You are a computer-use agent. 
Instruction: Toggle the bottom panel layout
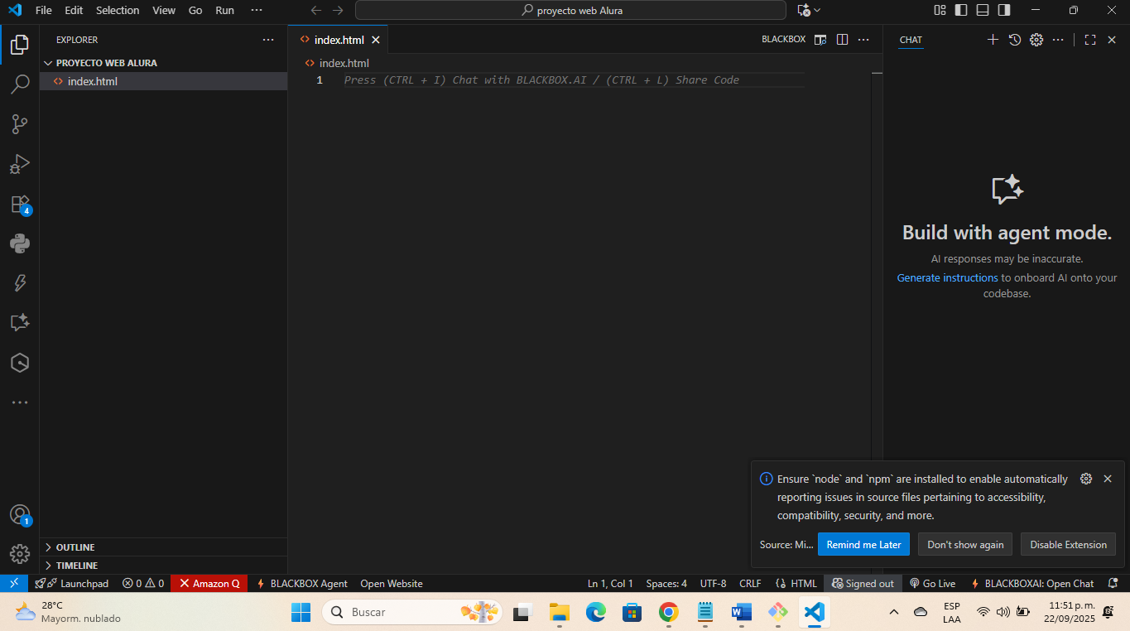983,11
